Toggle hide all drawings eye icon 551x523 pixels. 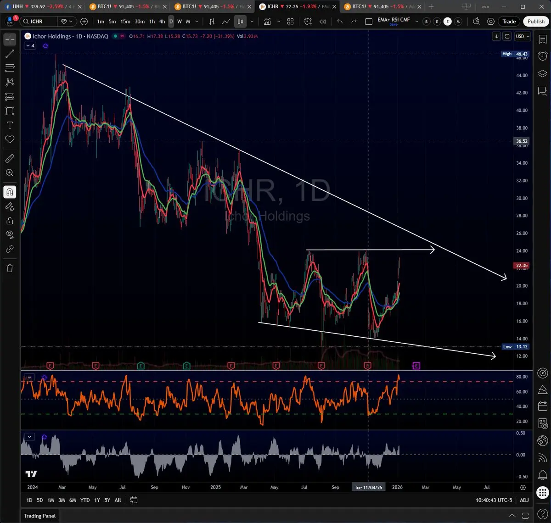coord(10,235)
